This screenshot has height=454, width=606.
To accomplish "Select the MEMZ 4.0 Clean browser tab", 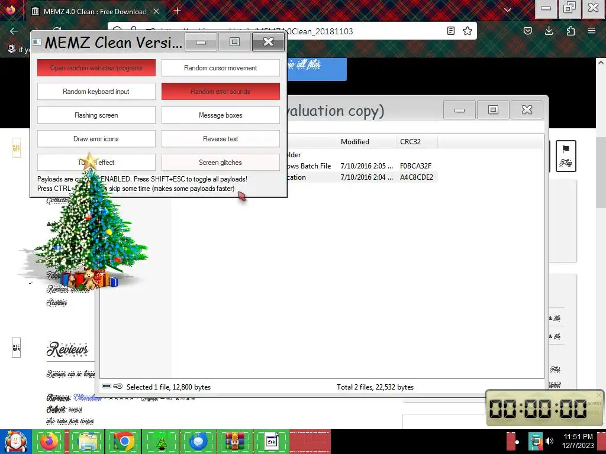I will coord(95,12).
